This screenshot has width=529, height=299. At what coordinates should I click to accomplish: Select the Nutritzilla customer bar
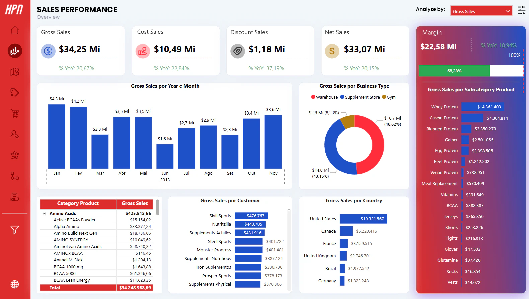pos(250,224)
